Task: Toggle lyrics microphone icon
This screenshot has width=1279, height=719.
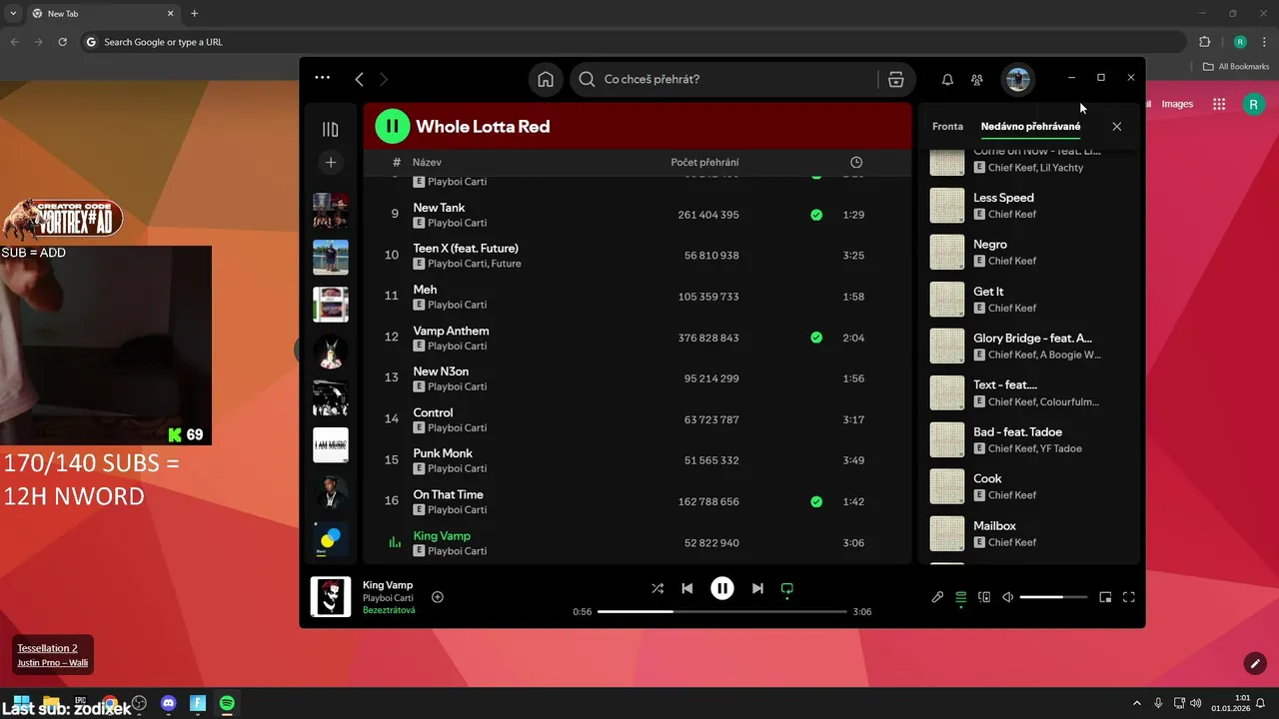Action: [x=937, y=597]
